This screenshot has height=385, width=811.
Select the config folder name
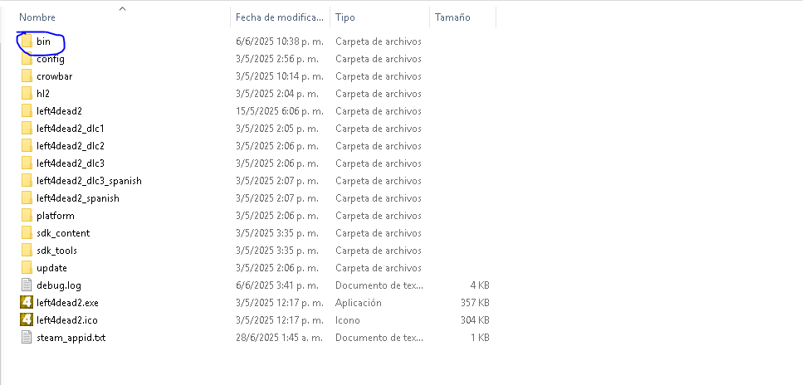tap(50, 59)
